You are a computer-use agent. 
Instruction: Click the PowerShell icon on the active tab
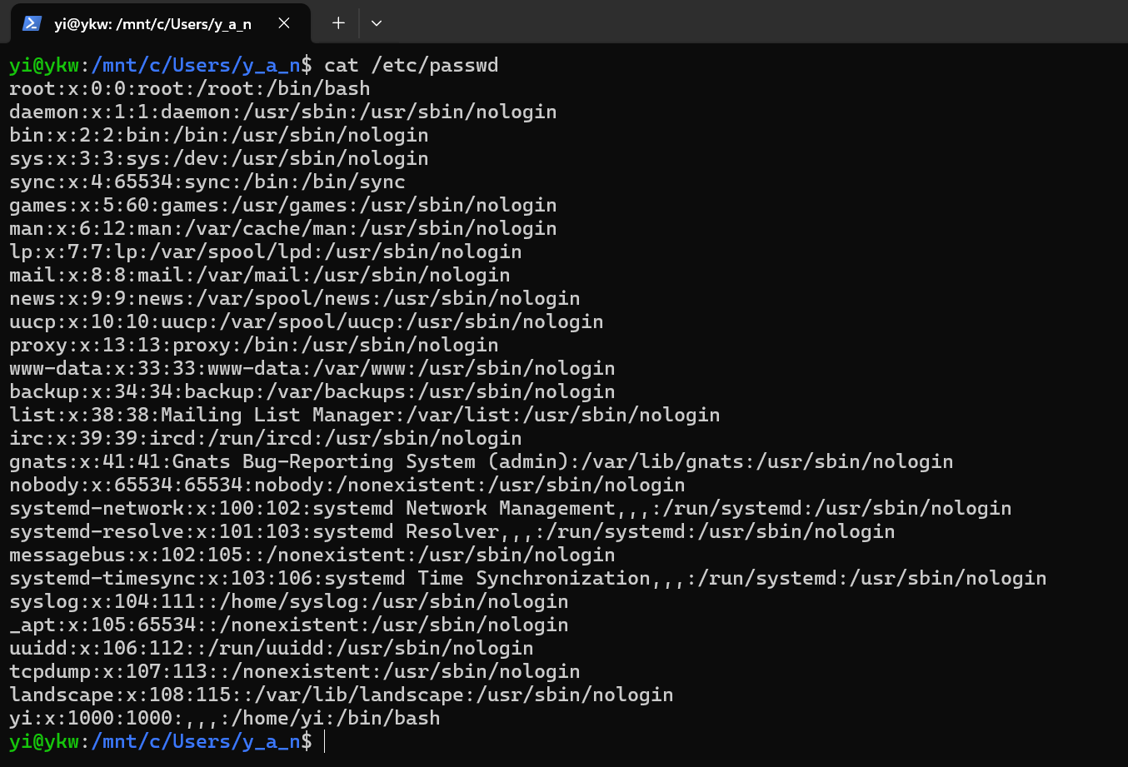(32, 23)
